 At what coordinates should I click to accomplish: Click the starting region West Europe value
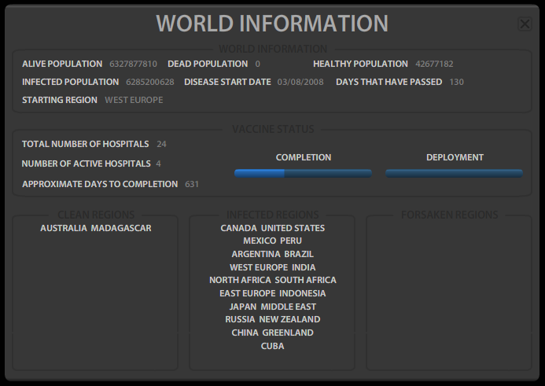point(134,100)
